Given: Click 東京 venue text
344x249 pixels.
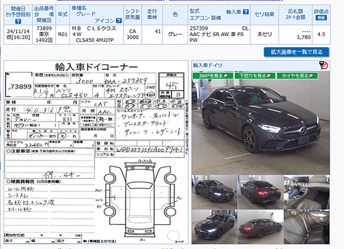Looking at the screenshot, I should click(x=44, y=34).
